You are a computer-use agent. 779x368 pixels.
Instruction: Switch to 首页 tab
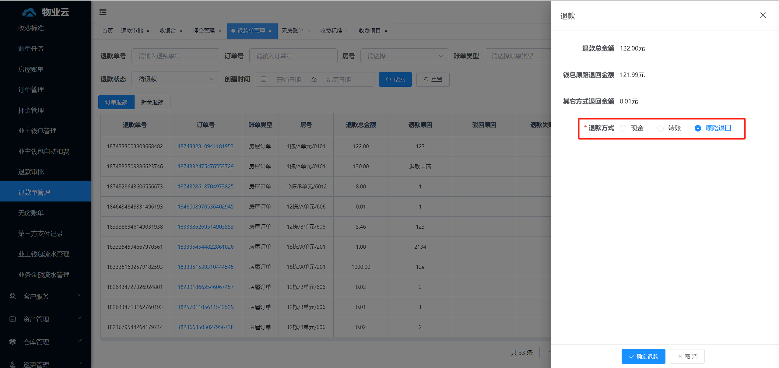tap(107, 31)
